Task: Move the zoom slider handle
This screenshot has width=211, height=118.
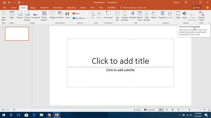Action: (189, 110)
